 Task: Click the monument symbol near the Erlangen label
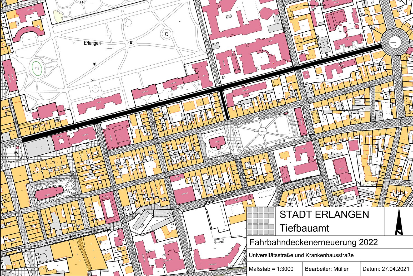(x=131, y=43)
